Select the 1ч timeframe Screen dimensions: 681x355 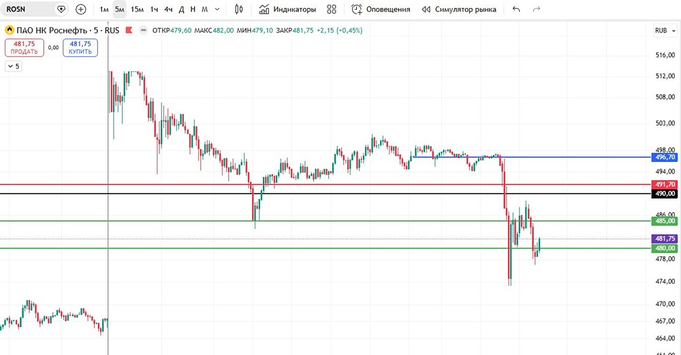[x=154, y=9]
